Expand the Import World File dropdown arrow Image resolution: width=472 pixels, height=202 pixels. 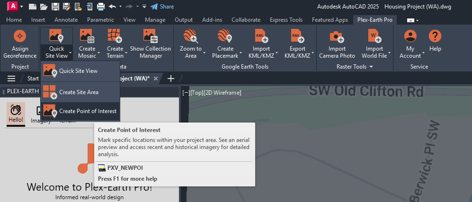[390, 53]
